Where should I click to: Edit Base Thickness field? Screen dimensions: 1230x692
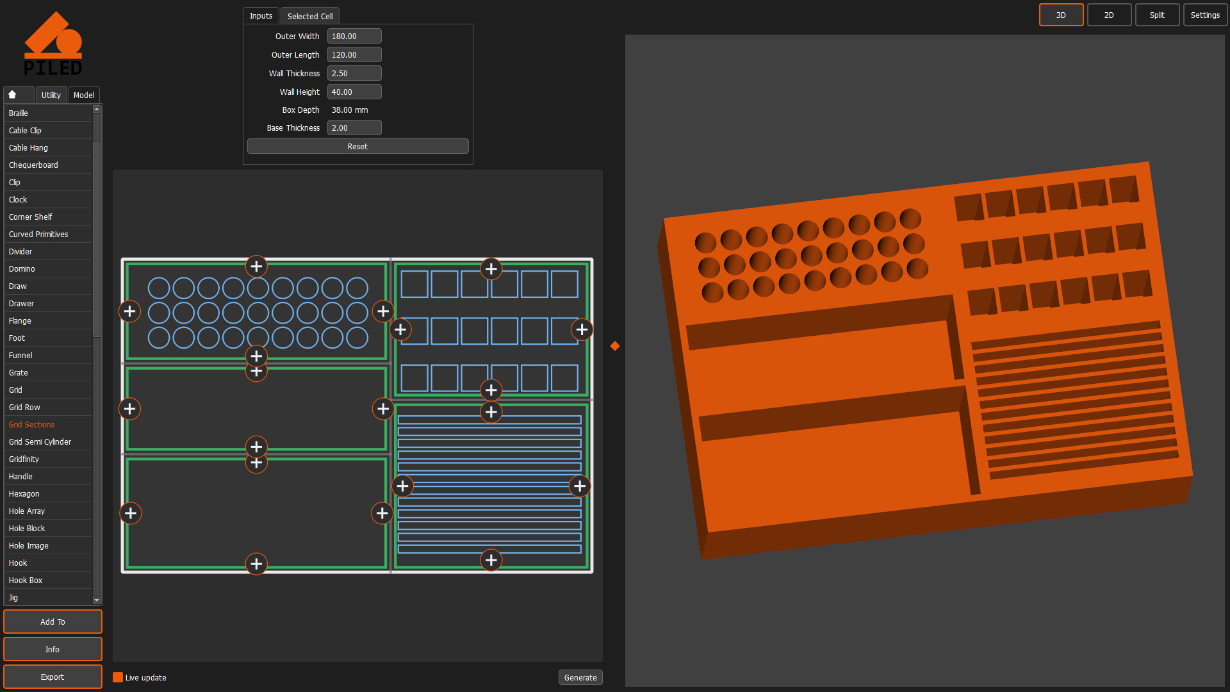pyautogui.click(x=354, y=128)
